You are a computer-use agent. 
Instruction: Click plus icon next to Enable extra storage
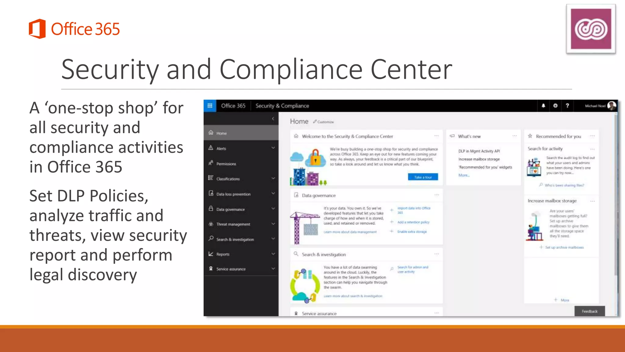392,231
